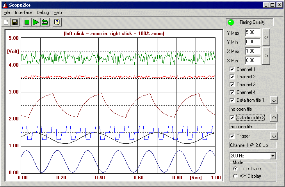Click the 200 Hz combo box text

(237, 156)
